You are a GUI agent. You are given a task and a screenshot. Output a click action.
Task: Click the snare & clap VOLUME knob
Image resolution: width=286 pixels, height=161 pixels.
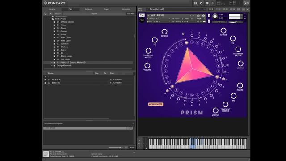pyautogui.click(x=215, y=110)
